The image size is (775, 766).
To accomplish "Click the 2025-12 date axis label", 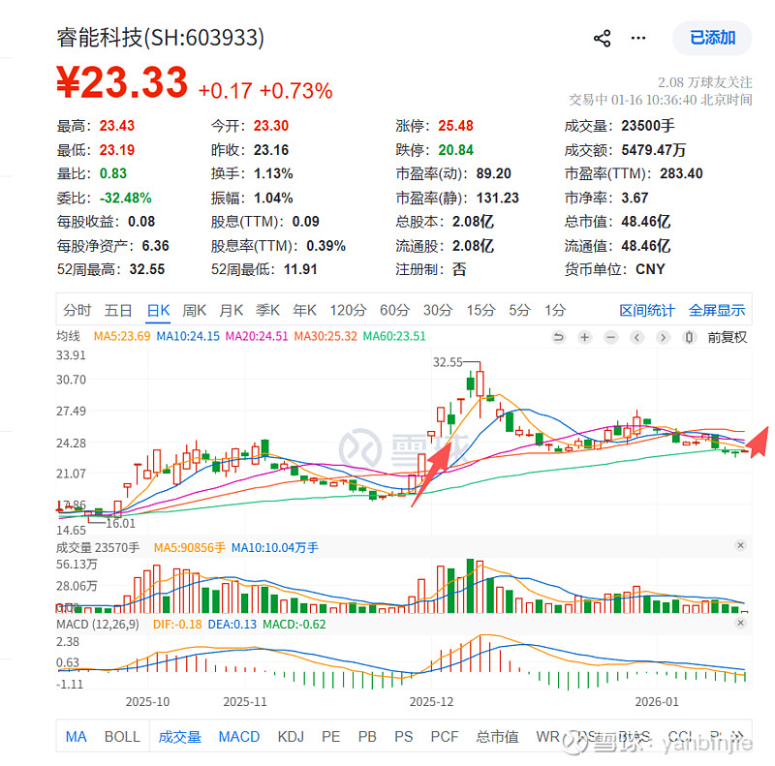I will coord(431,701).
